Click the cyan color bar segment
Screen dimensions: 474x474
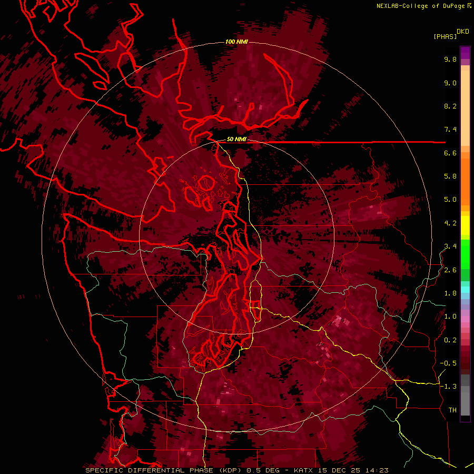465,289
